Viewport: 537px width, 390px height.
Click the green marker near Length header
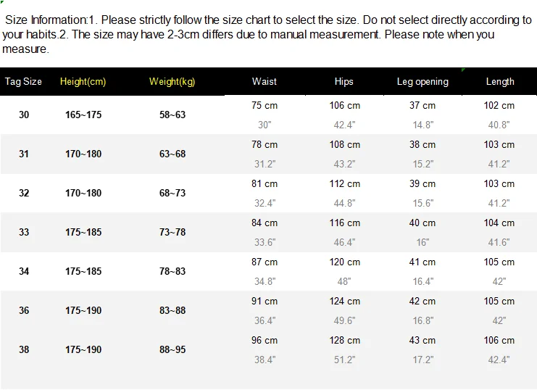pos(463,70)
